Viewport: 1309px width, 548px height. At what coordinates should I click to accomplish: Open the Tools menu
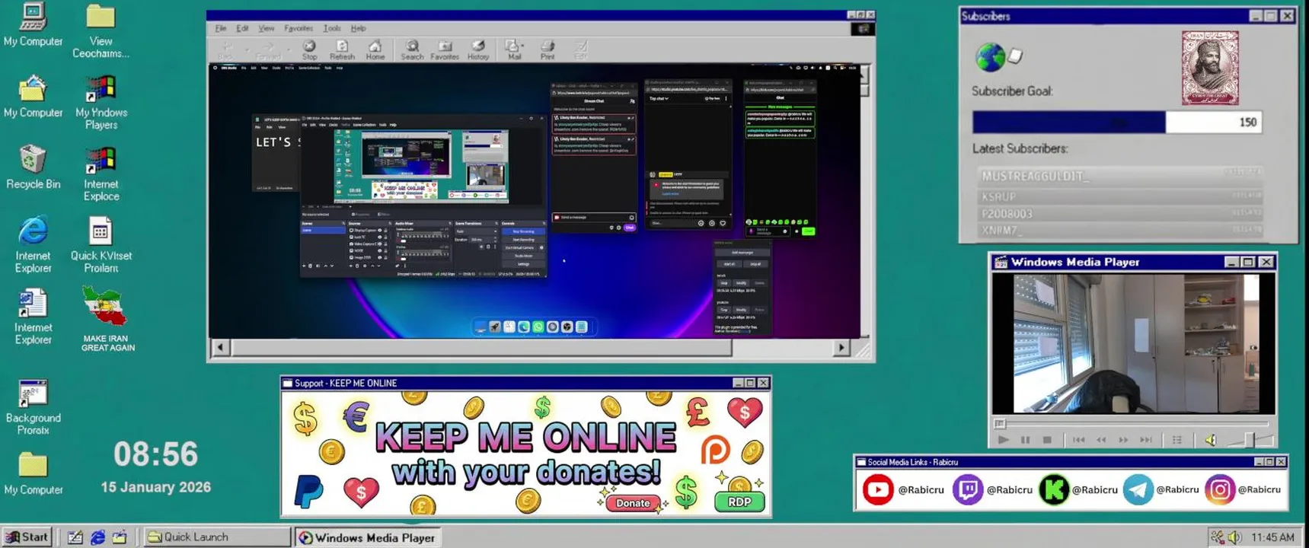click(332, 28)
